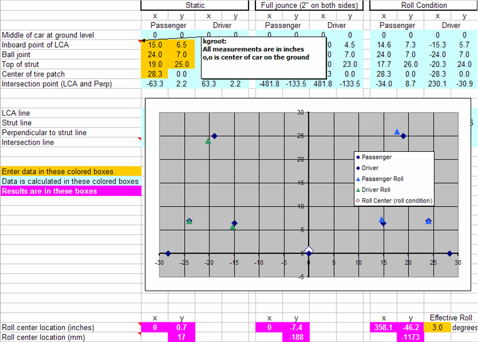Click the topmost blue Passenger Roll triangle marker
478x342 pixels.
point(397,132)
